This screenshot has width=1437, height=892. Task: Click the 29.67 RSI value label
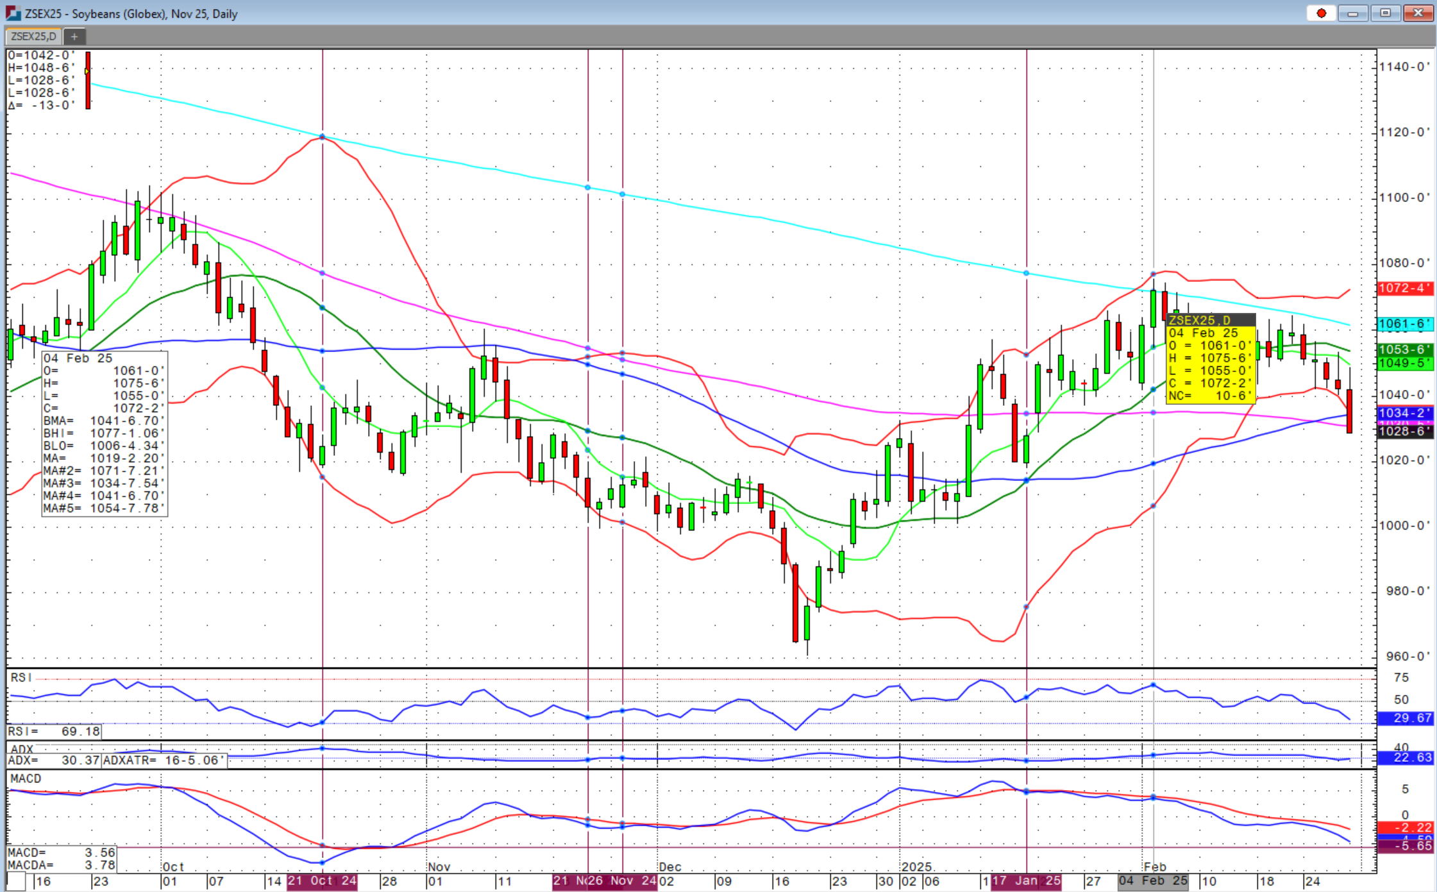tap(1404, 718)
